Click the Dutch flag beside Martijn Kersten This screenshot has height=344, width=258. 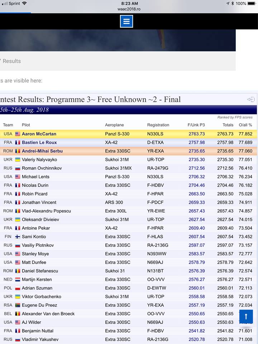click(18, 279)
